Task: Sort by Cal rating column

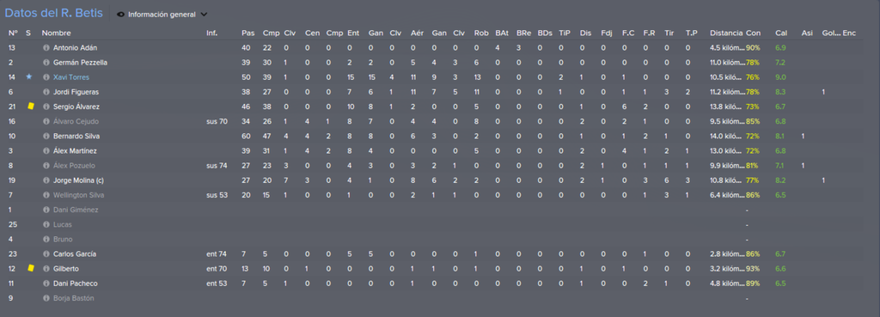Action: (x=780, y=34)
